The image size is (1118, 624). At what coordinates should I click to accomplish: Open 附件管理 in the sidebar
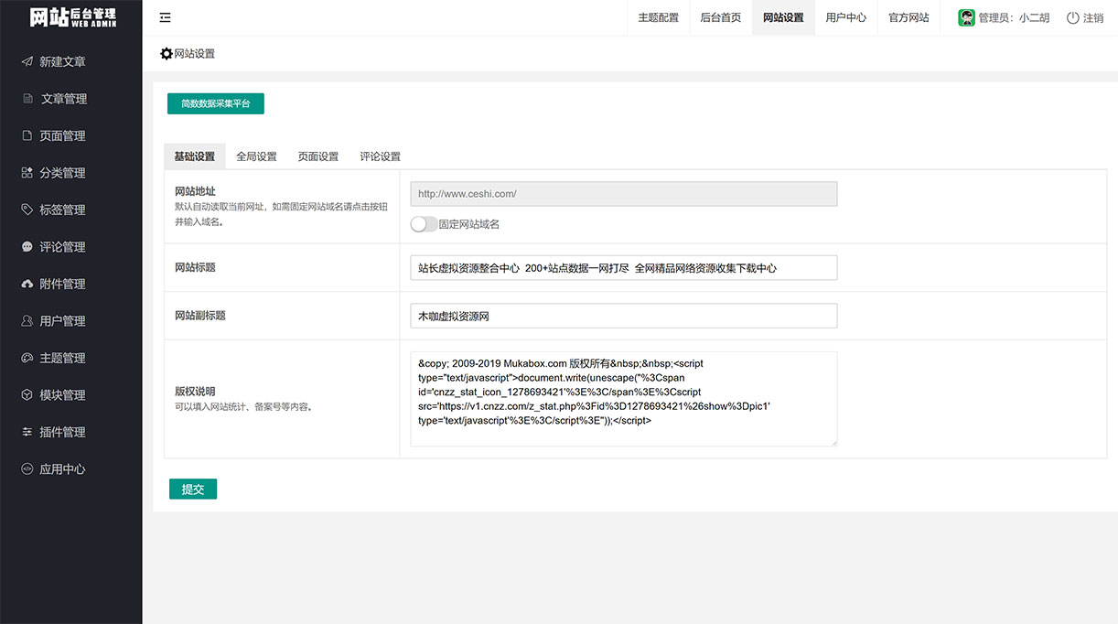tap(65, 284)
